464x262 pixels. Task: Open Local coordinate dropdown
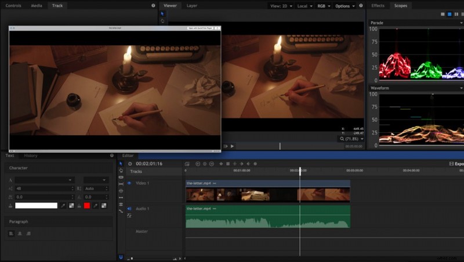coord(305,6)
